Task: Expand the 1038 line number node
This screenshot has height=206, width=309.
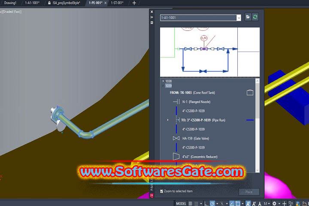Action: tap(163, 81)
